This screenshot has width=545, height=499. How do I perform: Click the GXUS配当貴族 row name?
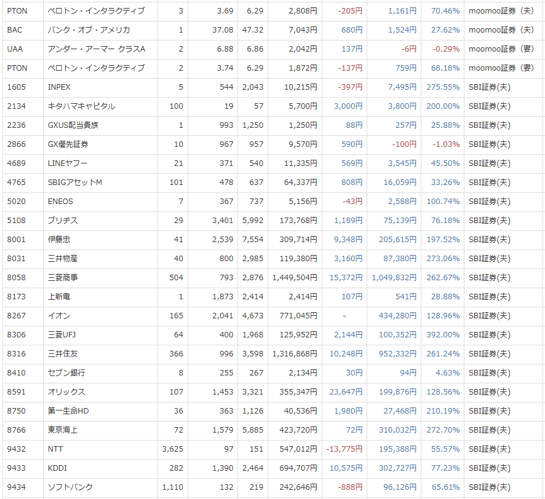(73, 125)
